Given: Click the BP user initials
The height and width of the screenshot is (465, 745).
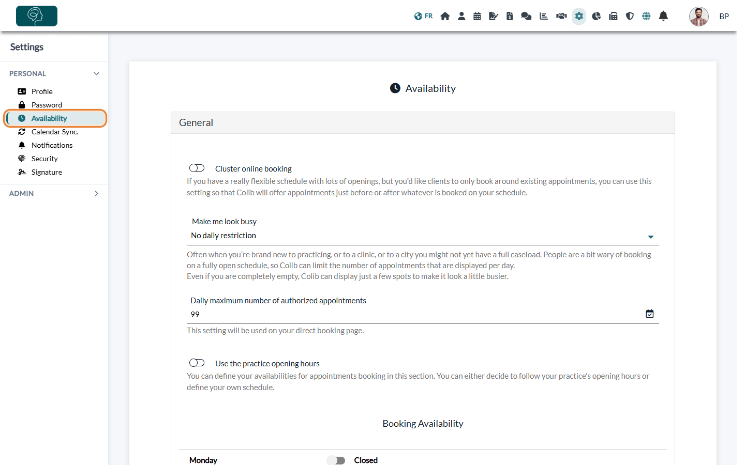Looking at the screenshot, I should click(x=724, y=17).
